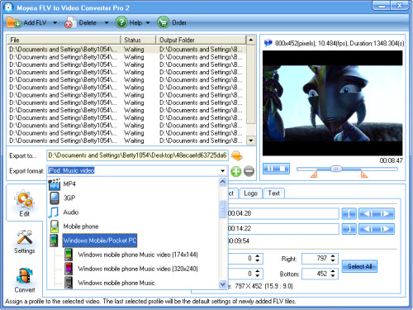Screen dimensions: 413x310
Task: Click the Convert film reel icon
Action: [x=25, y=276]
